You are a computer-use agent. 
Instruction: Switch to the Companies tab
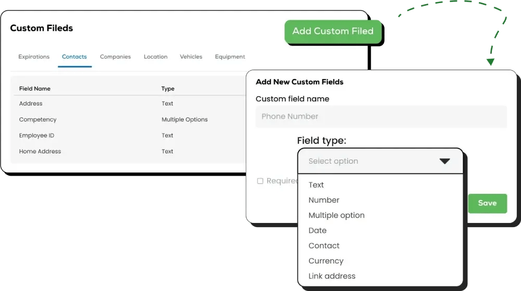[115, 57]
